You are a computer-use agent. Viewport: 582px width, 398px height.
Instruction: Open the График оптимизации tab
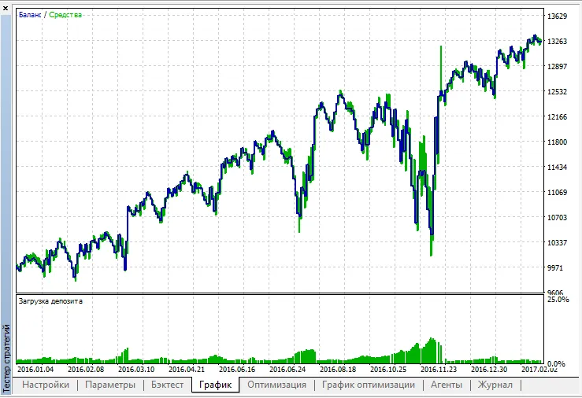[369, 385]
